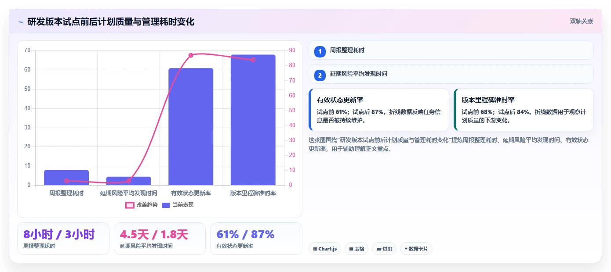Image resolution: width=611 pixels, height=272 pixels.
Task: Click the 延期风险平均发现时间 x-axis label
Action: [x=129, y=193]
